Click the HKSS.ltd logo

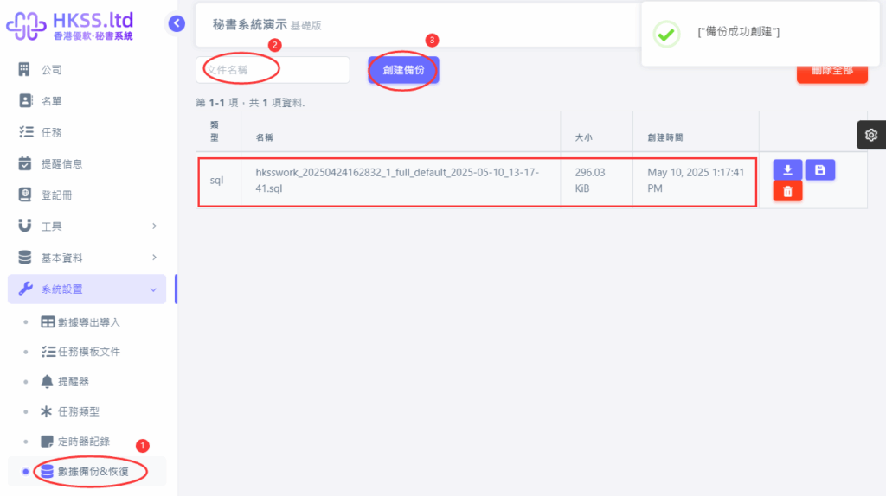[x=70, y=26]
